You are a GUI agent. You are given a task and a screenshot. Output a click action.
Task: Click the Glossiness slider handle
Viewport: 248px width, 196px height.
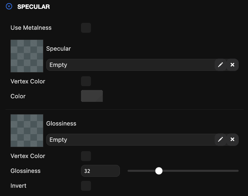(159, 171)
